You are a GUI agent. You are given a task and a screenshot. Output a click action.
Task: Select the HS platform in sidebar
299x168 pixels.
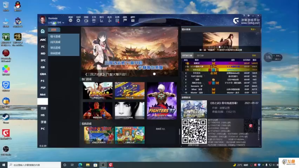click(43, 115)
